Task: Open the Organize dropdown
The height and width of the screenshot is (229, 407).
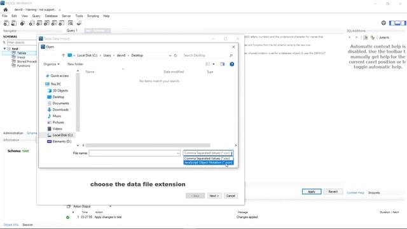Action: pos(52,64)
